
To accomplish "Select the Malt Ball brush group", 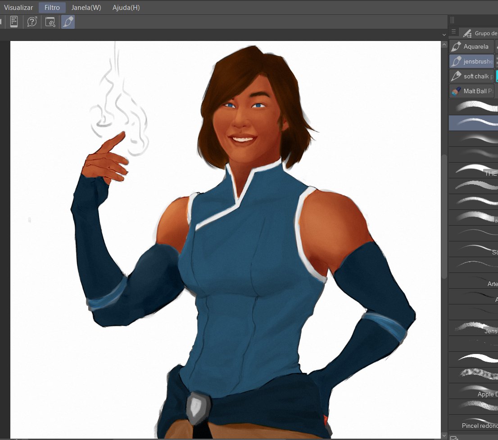I will pos(471,91).
